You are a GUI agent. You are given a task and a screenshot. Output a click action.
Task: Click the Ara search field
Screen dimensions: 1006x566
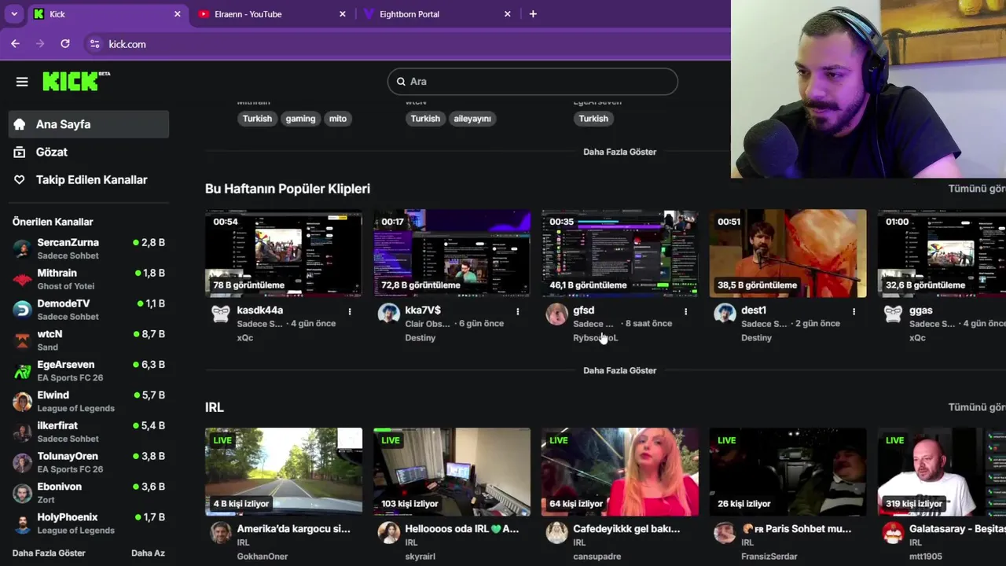point(533,82)
